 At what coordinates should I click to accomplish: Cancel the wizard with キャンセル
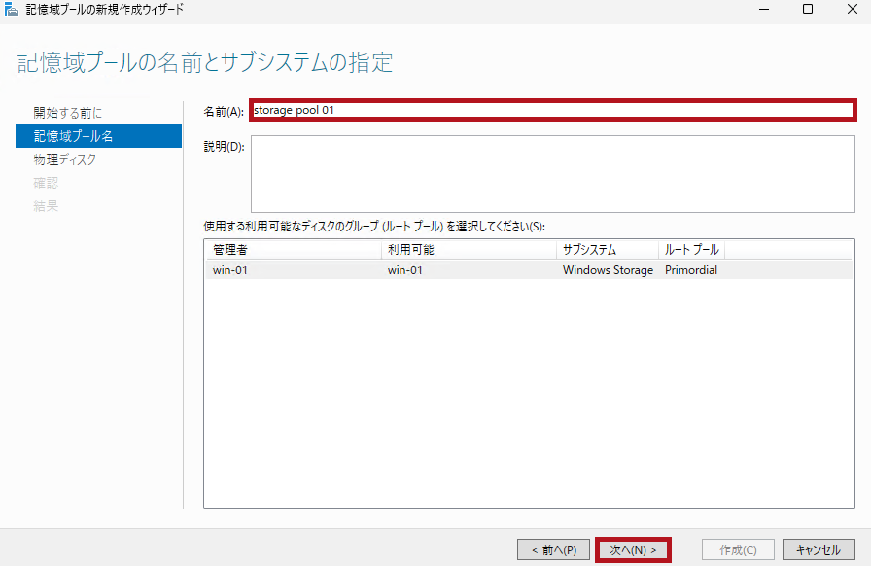pyautogui.click(x=819, y=549)
